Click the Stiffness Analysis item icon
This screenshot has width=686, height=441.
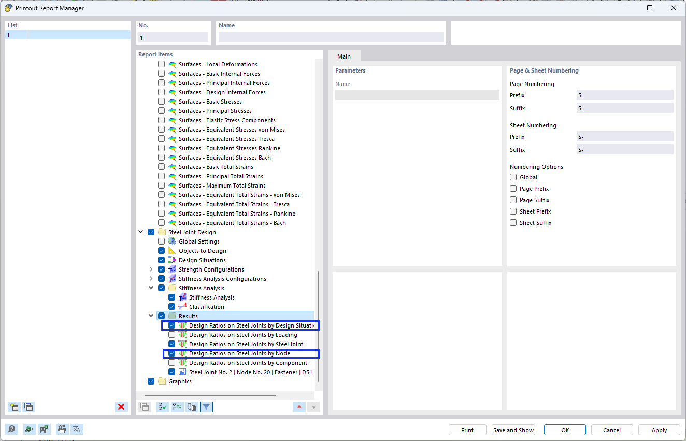(x=182, y=297)
